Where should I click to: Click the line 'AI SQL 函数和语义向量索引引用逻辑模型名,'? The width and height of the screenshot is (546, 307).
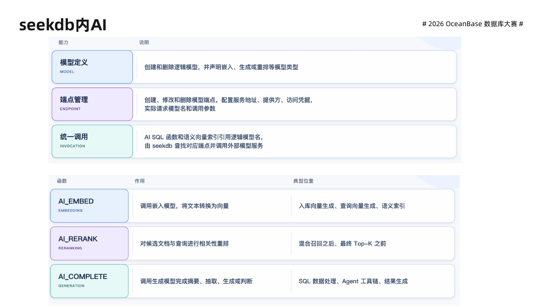[204, 137]
